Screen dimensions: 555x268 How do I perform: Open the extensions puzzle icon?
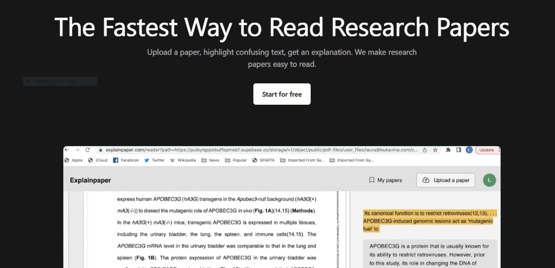click(448, 150)
